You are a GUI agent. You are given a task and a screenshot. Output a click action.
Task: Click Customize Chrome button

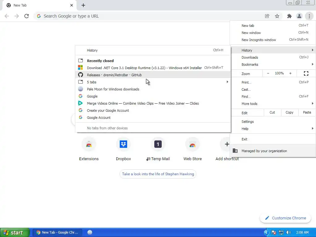285,218
